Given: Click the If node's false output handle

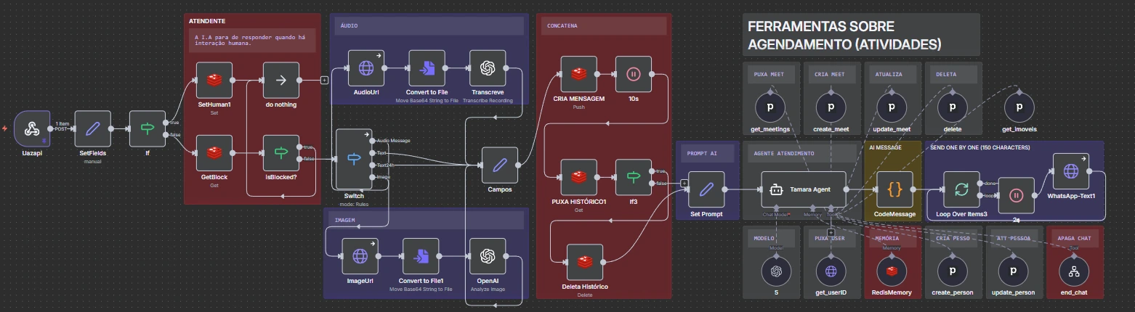Looking at the screenshot, I should coord(167,135).
